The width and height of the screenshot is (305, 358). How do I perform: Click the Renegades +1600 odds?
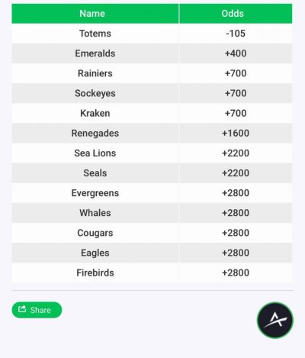[236, 133]
